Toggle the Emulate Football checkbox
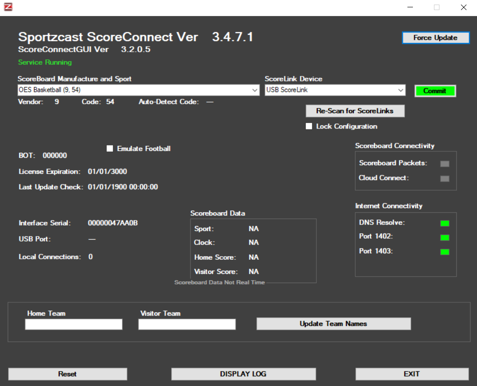 (x=110, y=148)
